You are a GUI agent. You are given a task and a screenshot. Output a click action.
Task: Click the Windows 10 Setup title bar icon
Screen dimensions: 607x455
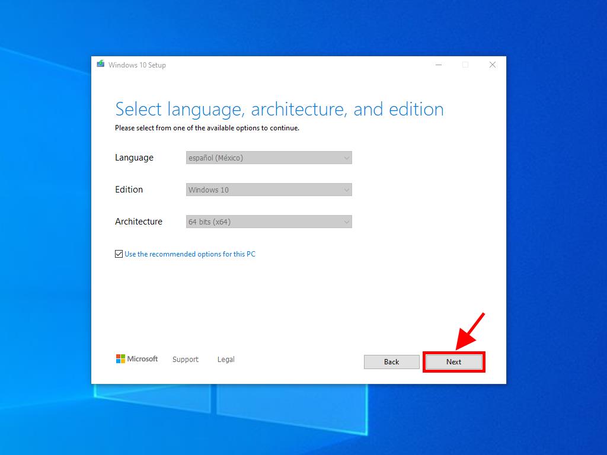pyautogui.click(x=101, y=65)
